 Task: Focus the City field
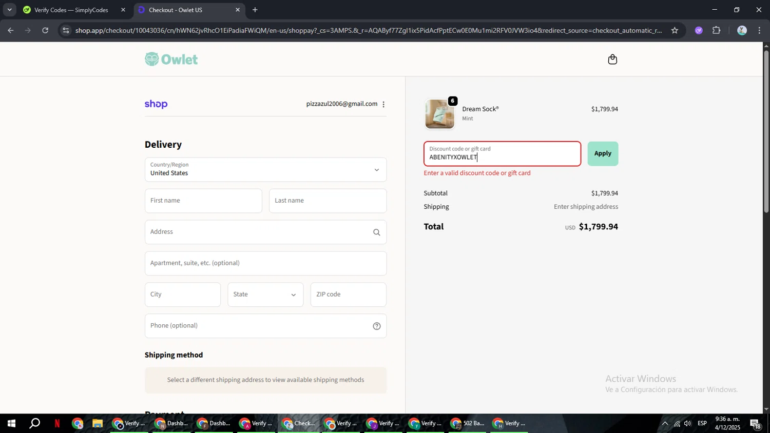[x=183, y=295]
